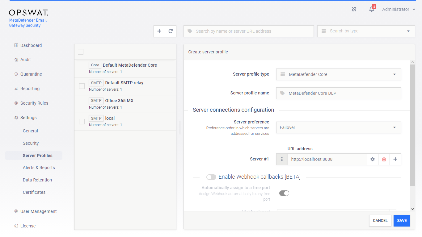Viewport: 422px width, 237px height.
Task: Click the scrollbar down arrow
Action: (x=412, y=209)
